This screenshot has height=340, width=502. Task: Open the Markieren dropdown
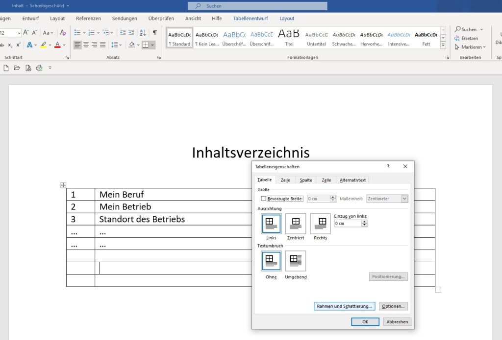[470, 47]
